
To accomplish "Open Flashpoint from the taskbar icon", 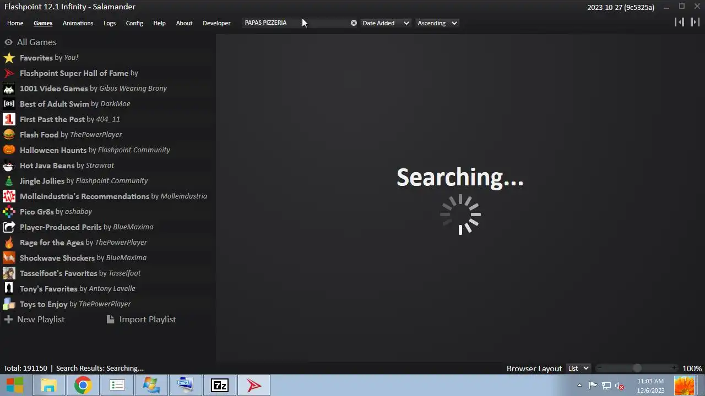I will pos(254,386).
